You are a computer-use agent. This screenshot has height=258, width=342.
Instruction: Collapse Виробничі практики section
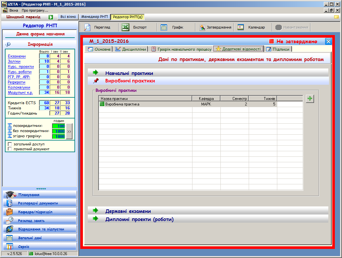point(208,80)
